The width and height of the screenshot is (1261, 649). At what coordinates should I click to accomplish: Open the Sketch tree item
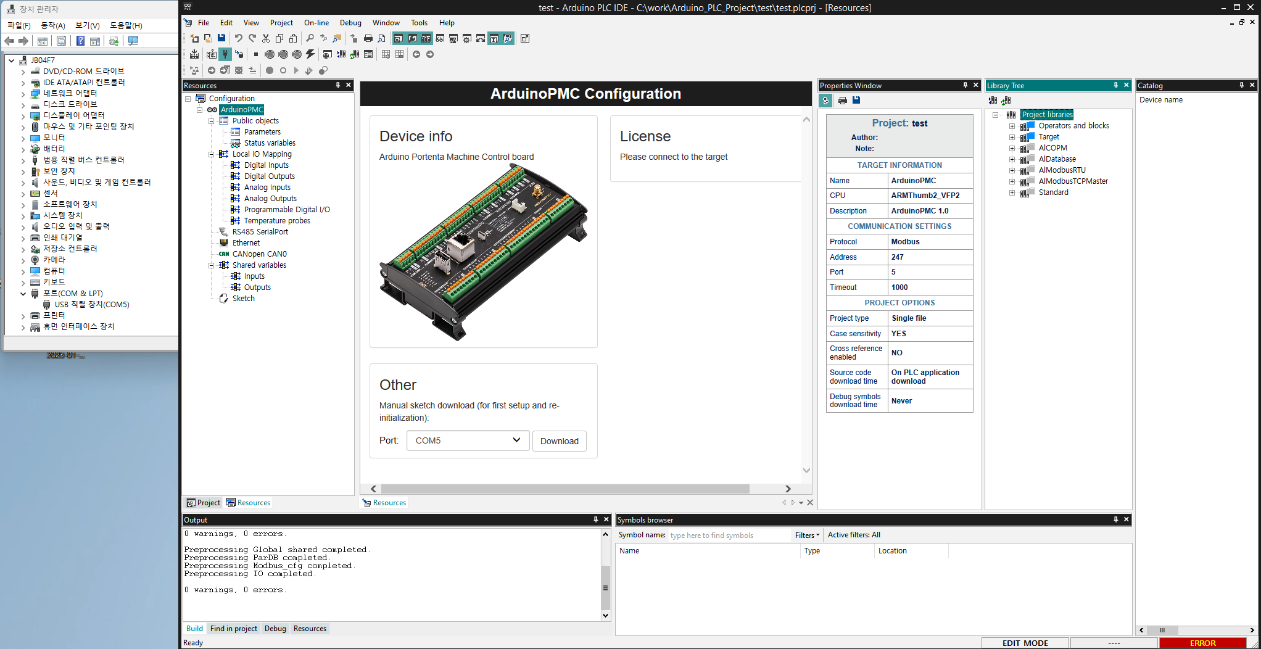click(x=243, y=299)
